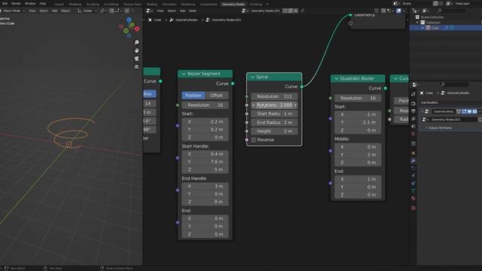Screen dimensions: 482x271
Task: Open the Object Data green triangle tab
Action: (413, 190)
